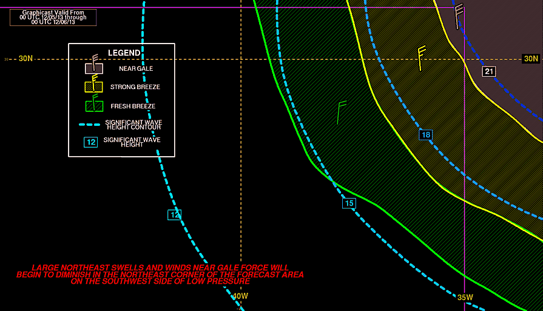Click the Strong Breeze legend swatch icon
The height and width of the screenshot is (311, 543).
pos(94,85)
